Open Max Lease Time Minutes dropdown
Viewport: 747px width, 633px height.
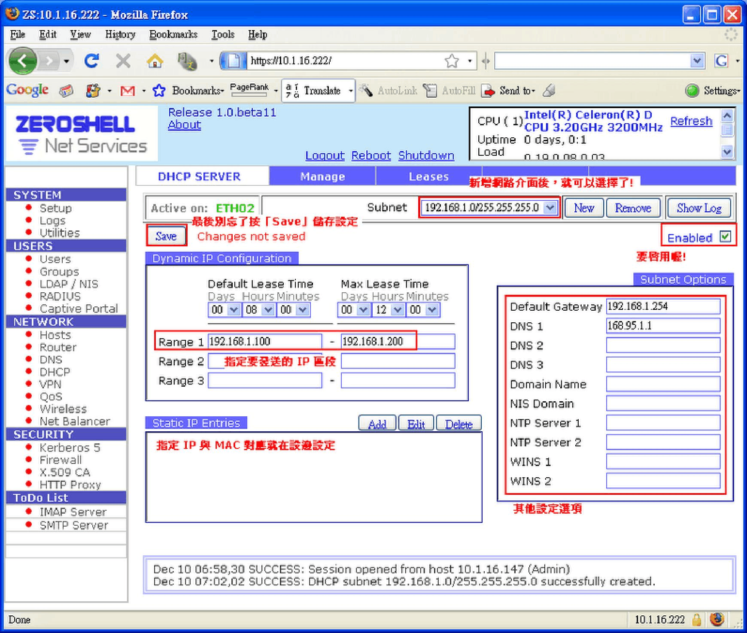click(x=432, y=309)
